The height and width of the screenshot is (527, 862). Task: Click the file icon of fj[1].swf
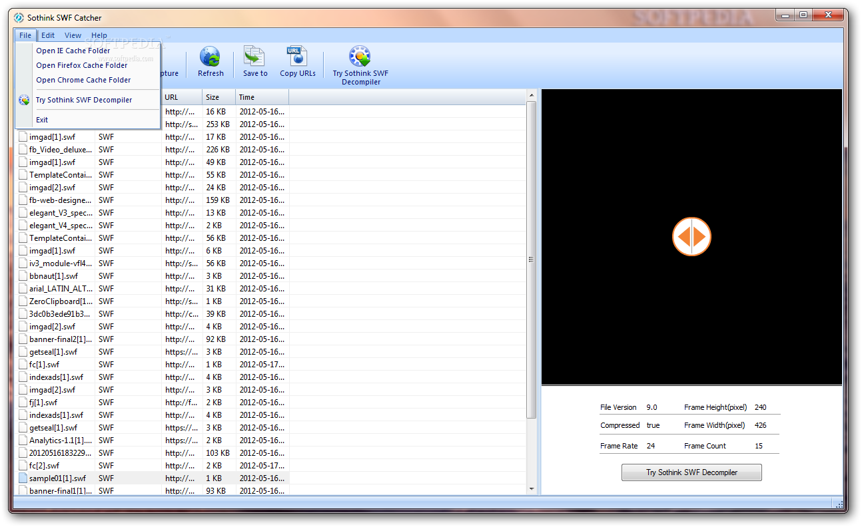point(23,403)
